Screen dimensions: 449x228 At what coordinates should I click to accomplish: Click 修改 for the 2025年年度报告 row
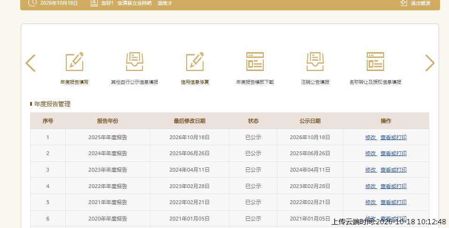[x=371, y=137]
